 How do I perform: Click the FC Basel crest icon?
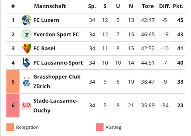(27, 48)
